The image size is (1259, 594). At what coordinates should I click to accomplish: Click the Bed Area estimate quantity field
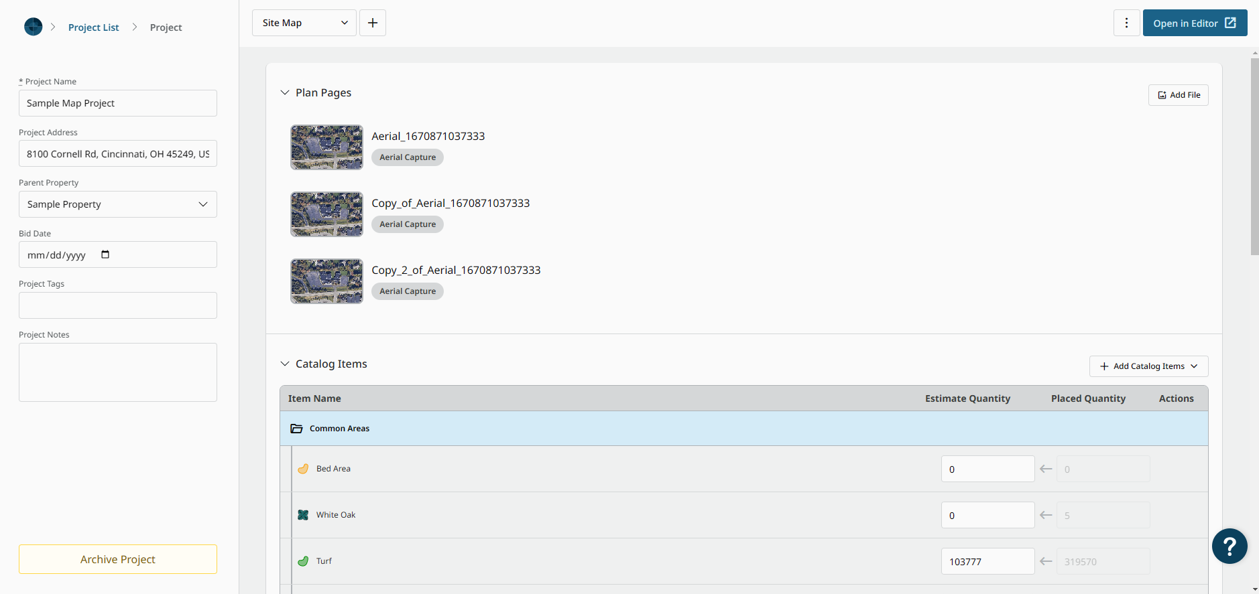click(987, 469)
